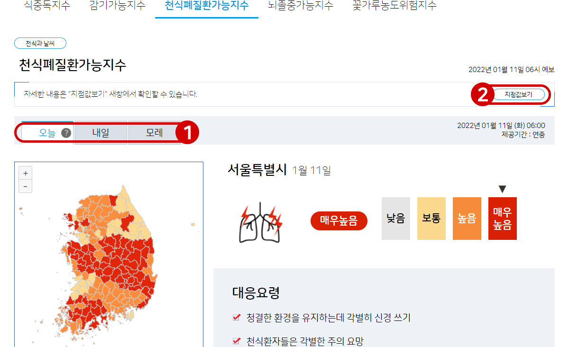
Task: Click the red checkmark beside 천식환자들은 각별한 주의
Action: 237,341
